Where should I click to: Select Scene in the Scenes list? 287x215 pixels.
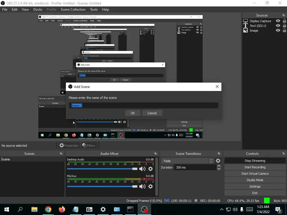point(32,159)
